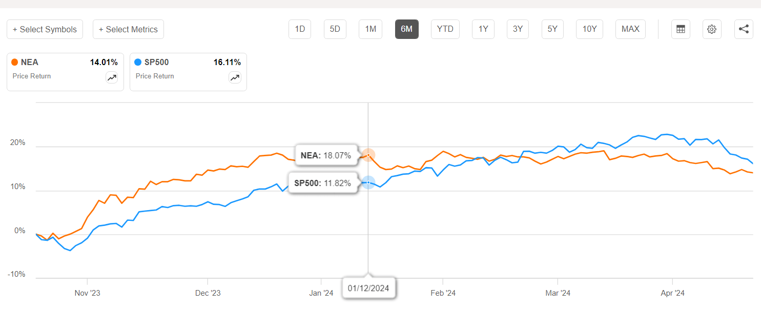The image size is (761, 309).
Task: Open the Select Symbols picker
Action: (45, 29)
